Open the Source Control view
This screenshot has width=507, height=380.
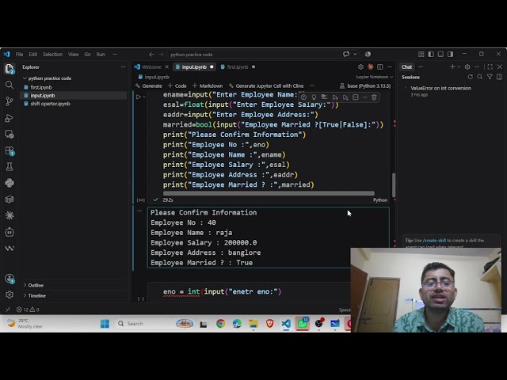[x=10, y=101]
